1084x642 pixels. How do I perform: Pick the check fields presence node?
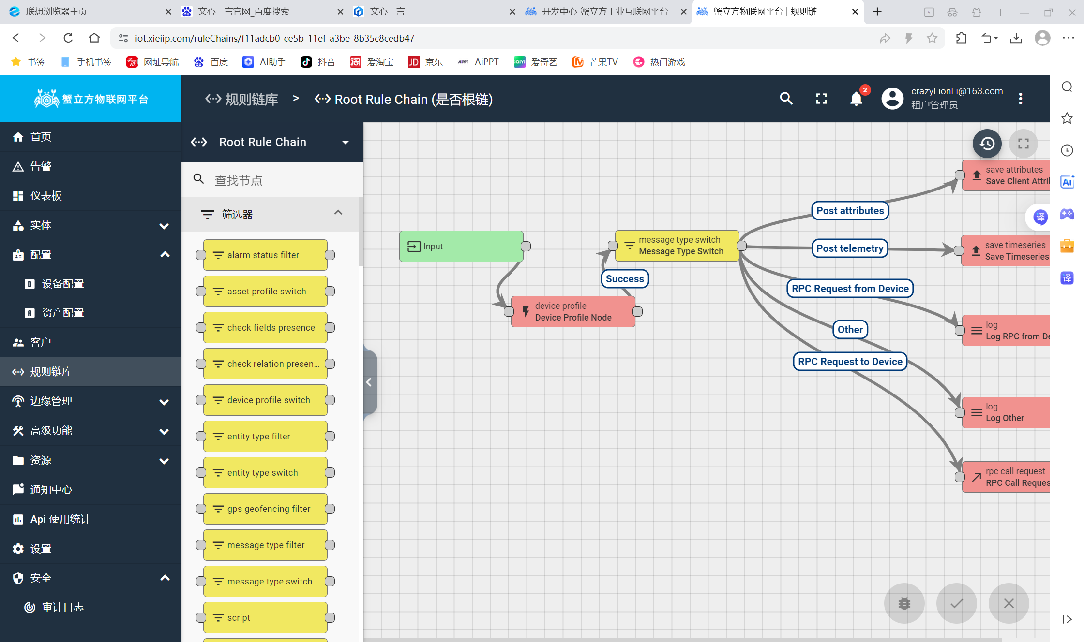click(x=265, y=328)
